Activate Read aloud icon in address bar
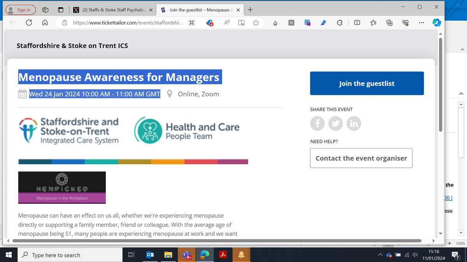The width and height of the screenshot is (467, 262). point(226,23)
